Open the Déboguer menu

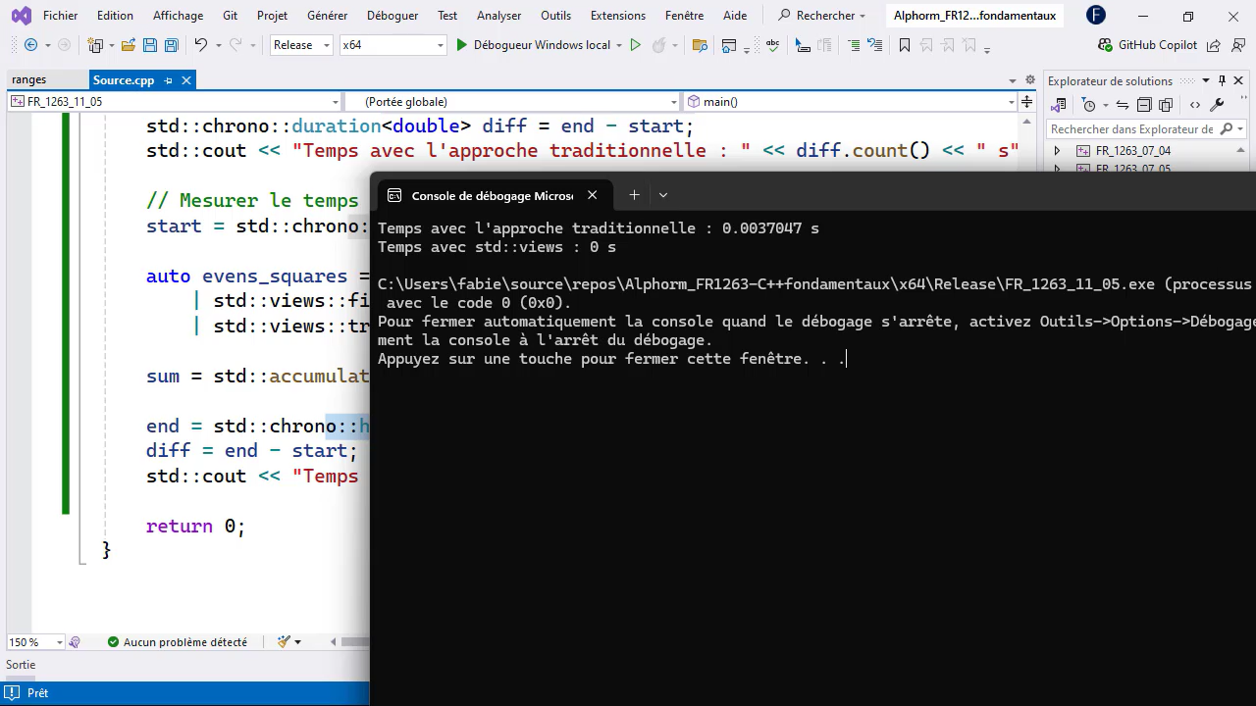(392, 15)
